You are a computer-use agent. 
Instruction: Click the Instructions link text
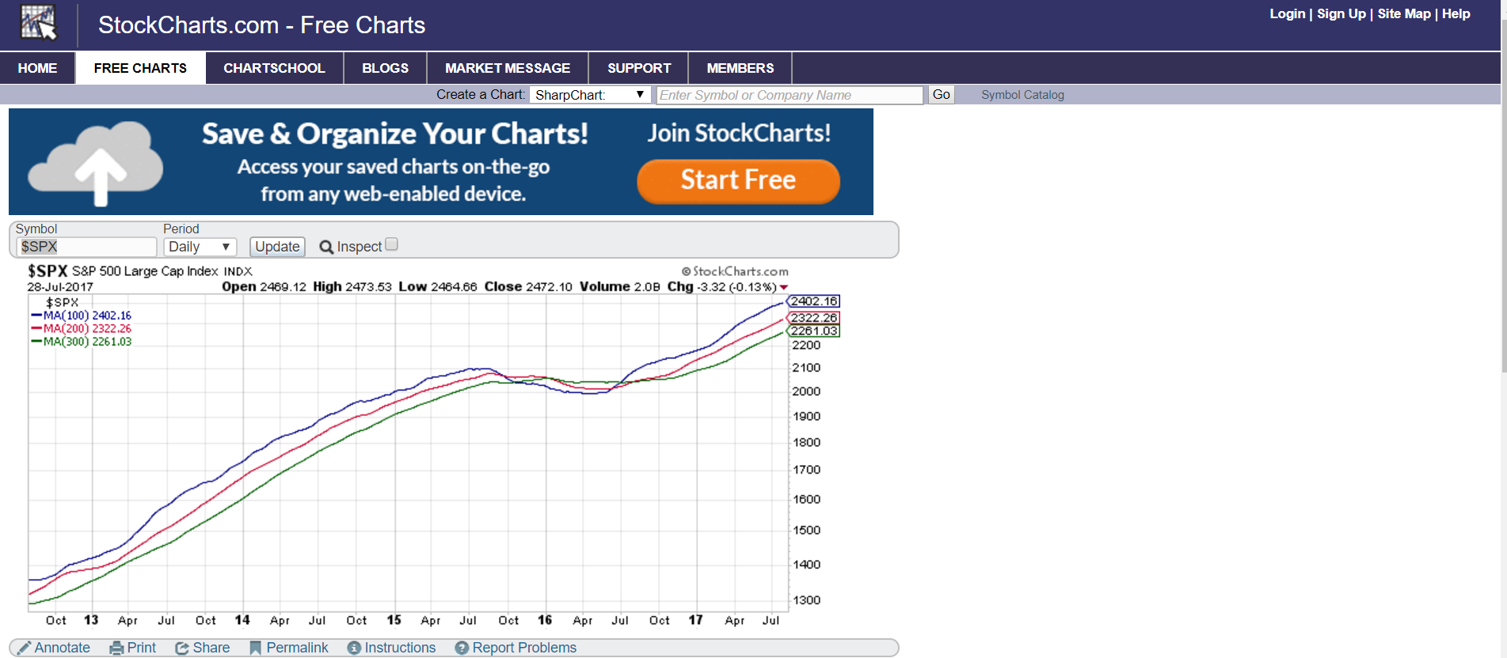pyautogui.click(x=400, y=648)
